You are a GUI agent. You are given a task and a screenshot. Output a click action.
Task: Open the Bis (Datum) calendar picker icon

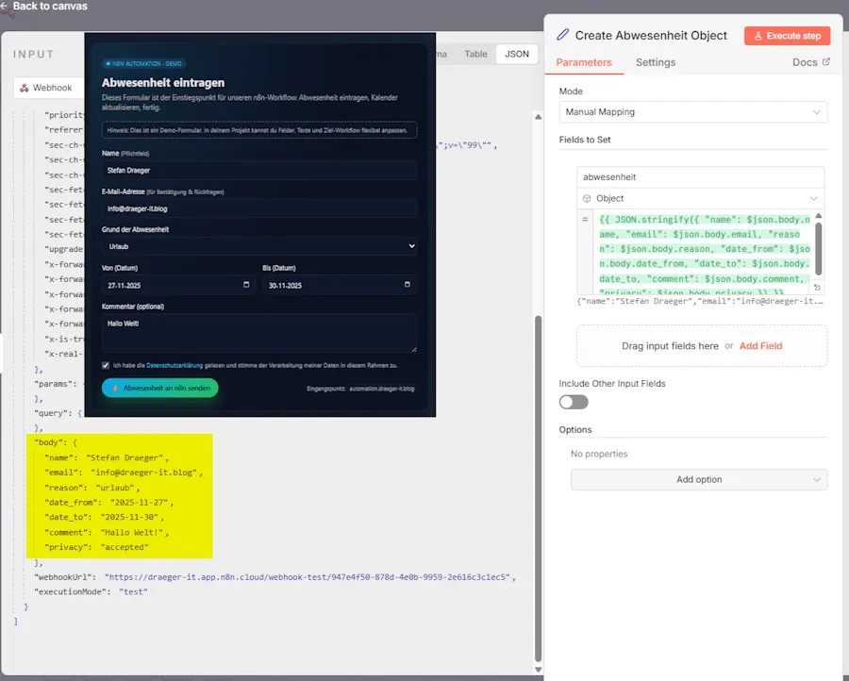coord(408,285)
